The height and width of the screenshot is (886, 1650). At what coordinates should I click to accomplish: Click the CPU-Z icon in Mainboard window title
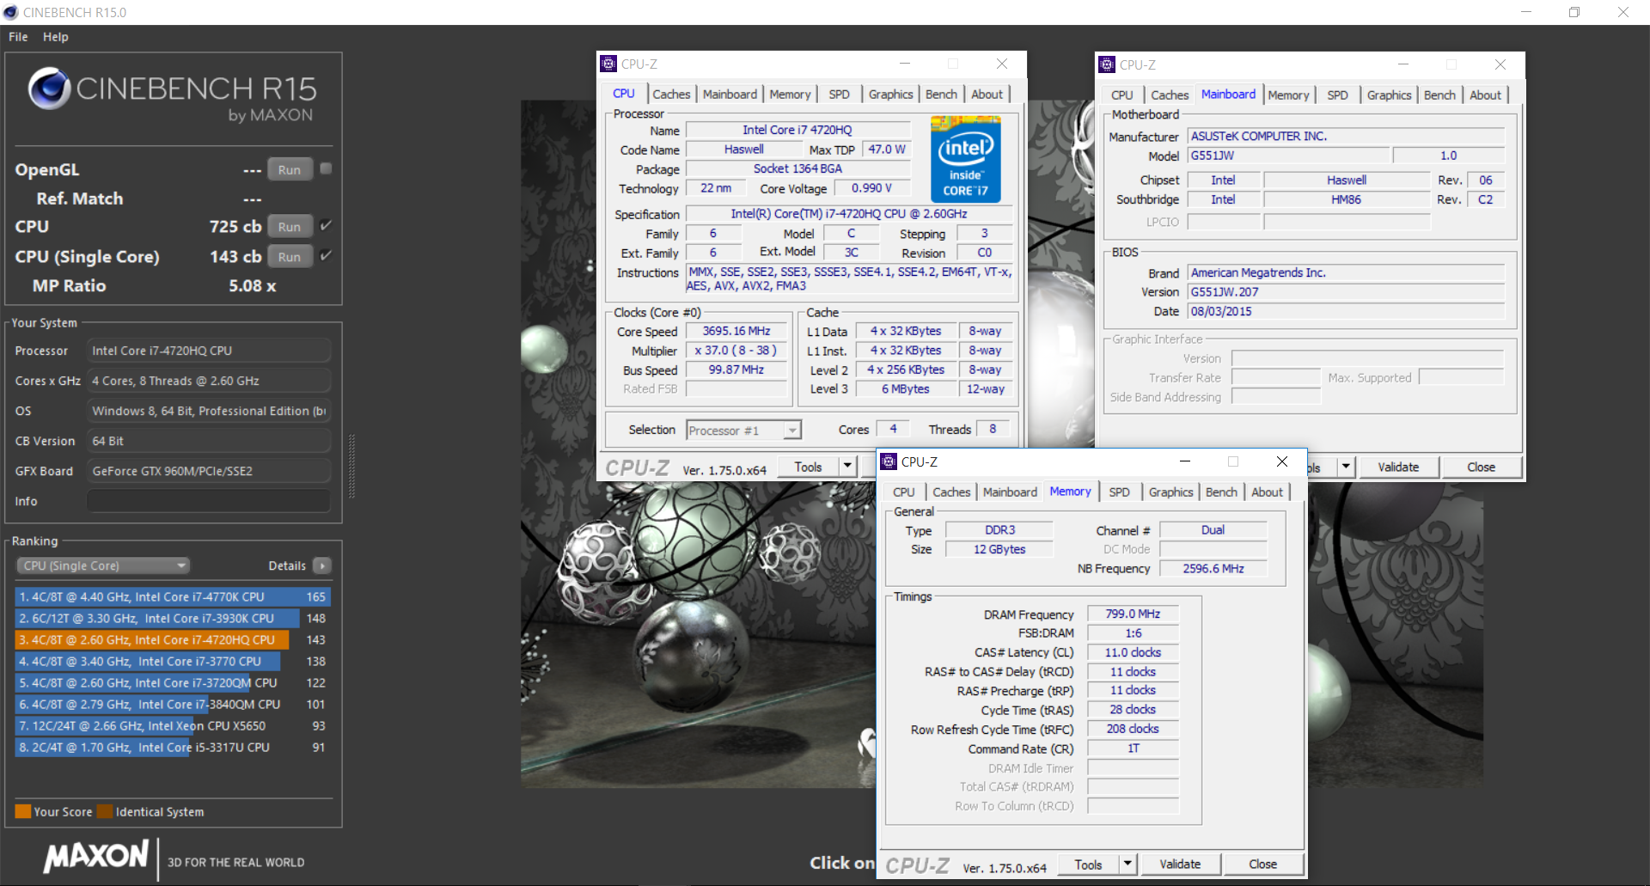[1107, 64]
